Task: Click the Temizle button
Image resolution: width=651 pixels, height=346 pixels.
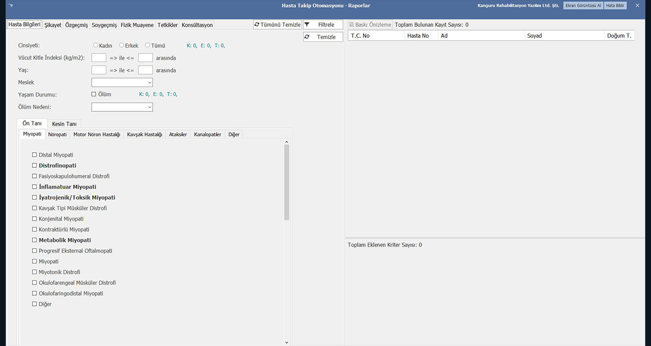Action: coord(323,37)
